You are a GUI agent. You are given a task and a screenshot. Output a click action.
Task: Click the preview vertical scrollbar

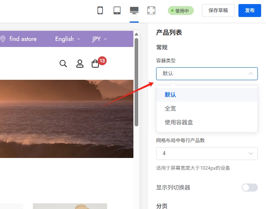[137, 81]
